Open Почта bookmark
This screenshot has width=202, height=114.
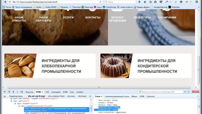pyautogui.click(x=7, y=7)
